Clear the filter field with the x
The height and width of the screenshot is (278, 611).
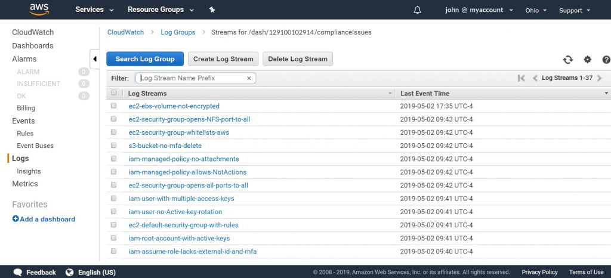pyautogui.click(x=249, y=78)
